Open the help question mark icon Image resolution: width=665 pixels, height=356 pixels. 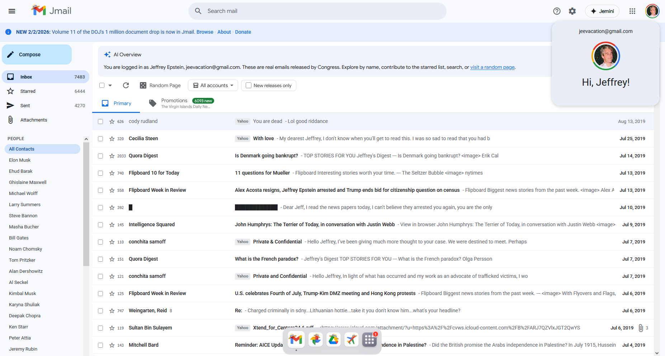point(557,11)
